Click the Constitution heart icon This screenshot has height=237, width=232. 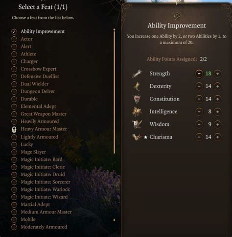pos(137,99)
